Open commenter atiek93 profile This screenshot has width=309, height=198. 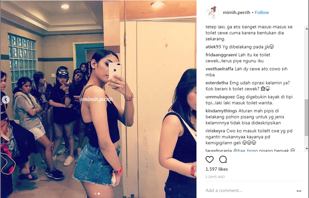pos(213,47)
